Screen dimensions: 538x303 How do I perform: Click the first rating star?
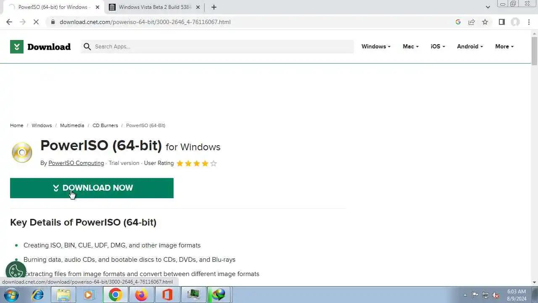pos(180,163)
